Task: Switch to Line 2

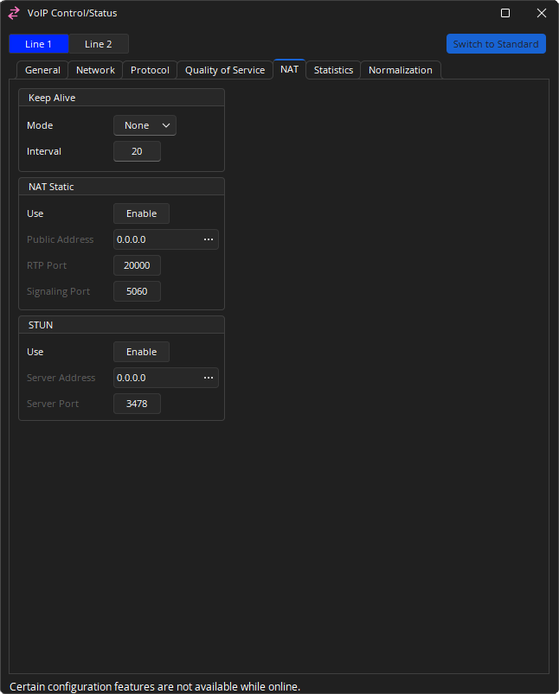Action: tap(99, 44)
